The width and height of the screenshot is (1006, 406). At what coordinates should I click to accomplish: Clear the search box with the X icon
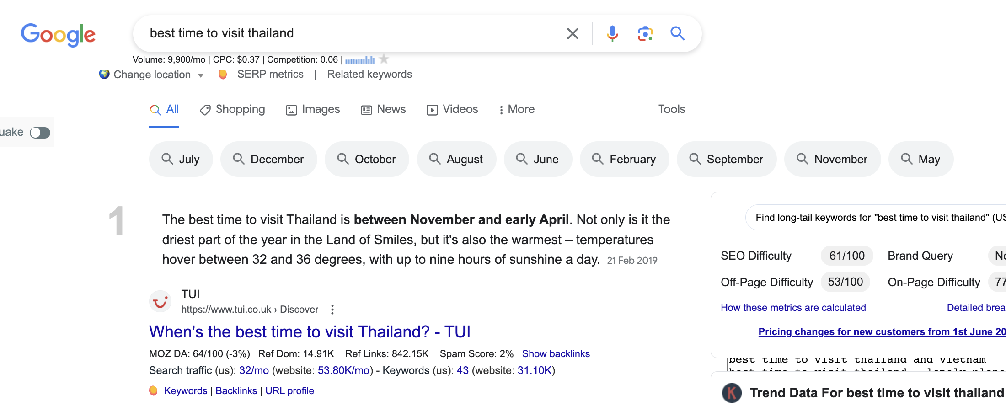573,33
